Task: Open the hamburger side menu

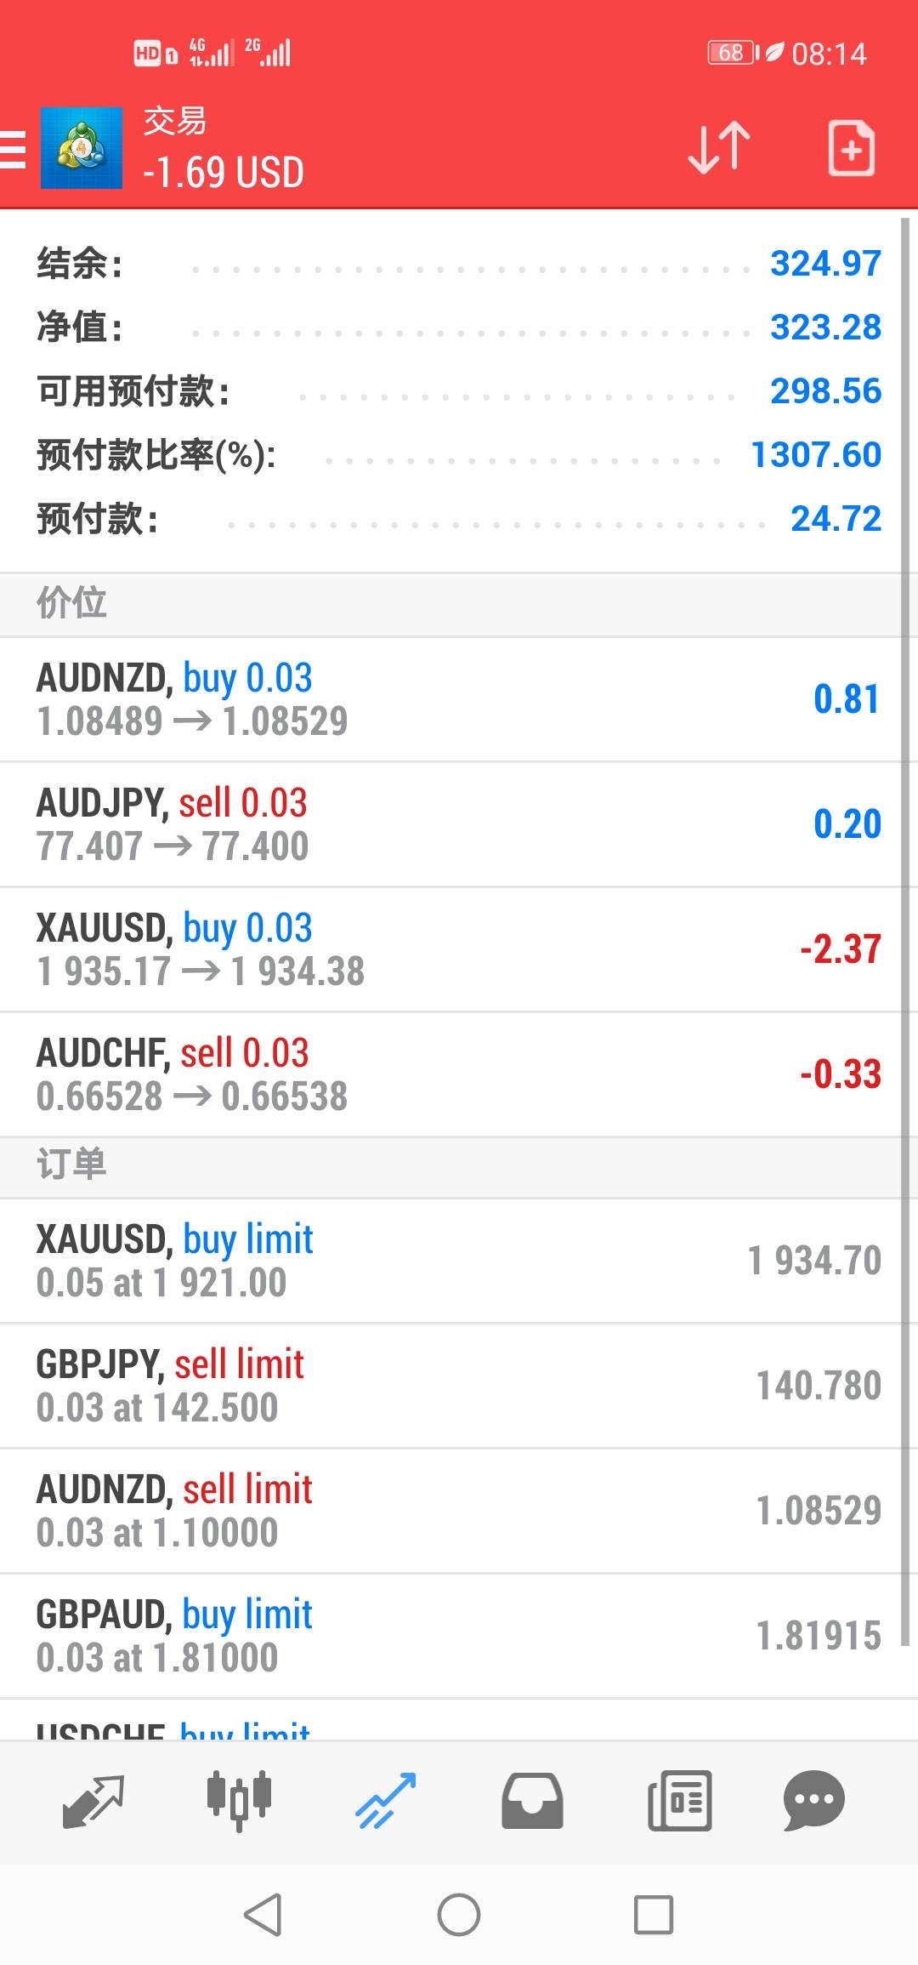Action: click(x=14, y=150)
